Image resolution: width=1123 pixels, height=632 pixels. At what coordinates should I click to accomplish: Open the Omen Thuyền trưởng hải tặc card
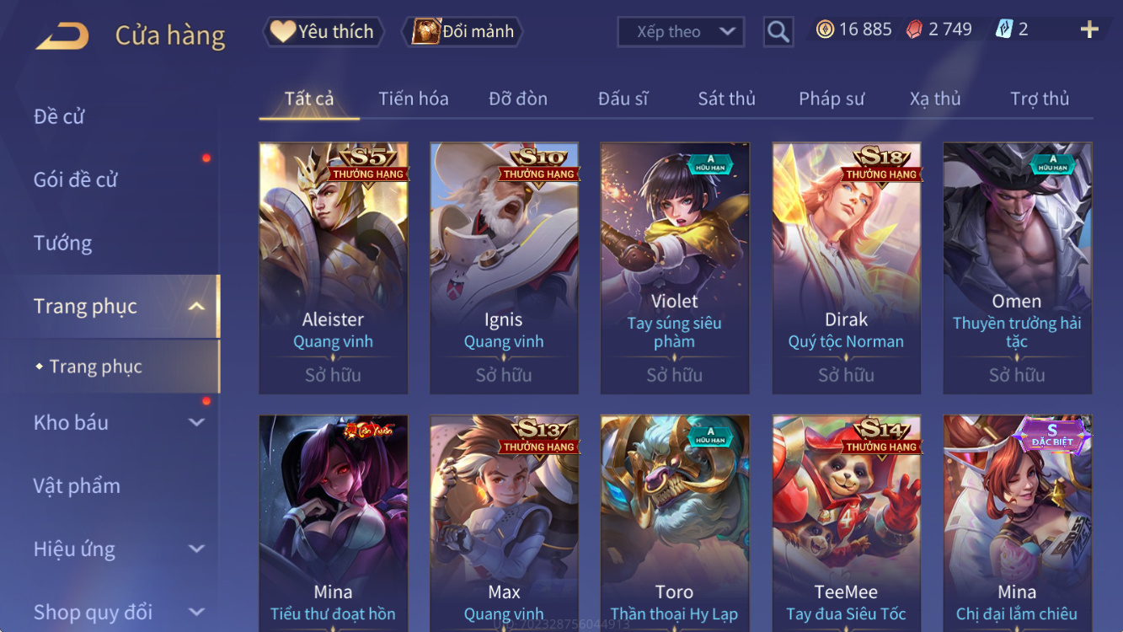click(1017, 268)
